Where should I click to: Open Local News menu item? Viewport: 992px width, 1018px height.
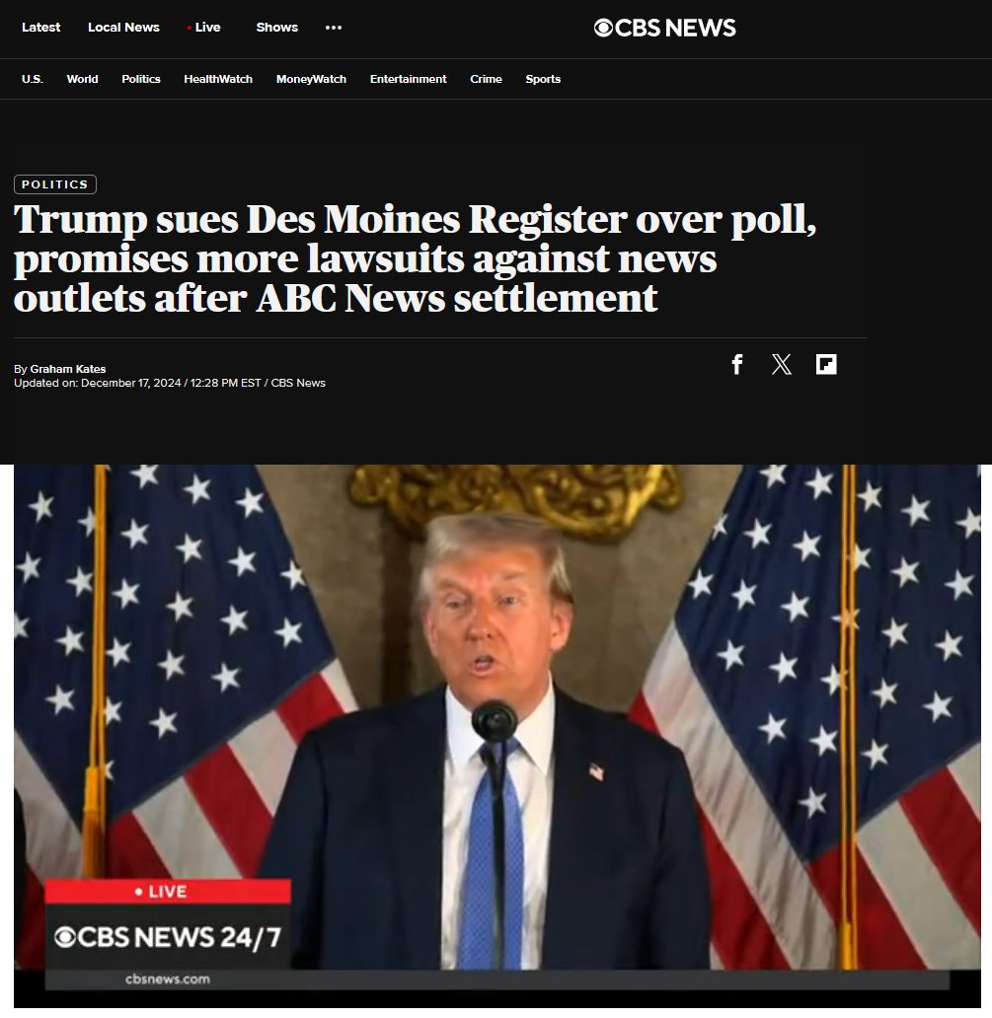[123, 28]
